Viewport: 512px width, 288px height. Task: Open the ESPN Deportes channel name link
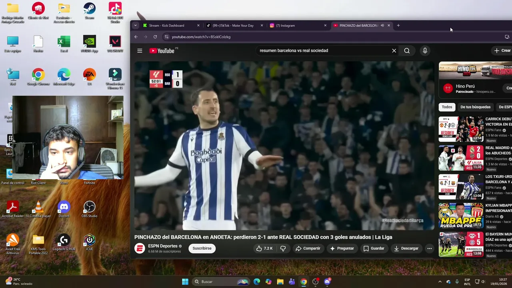click(x=163, y=246)
